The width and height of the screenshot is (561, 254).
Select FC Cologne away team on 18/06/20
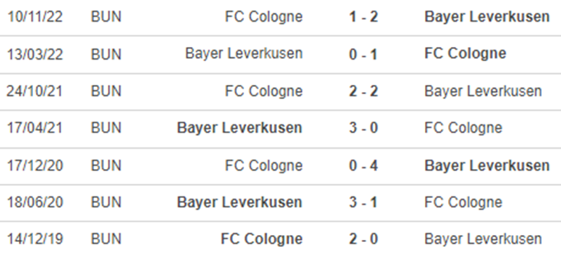pos(464,203)
